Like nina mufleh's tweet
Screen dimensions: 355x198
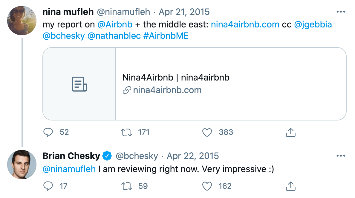tap(207, 132)
